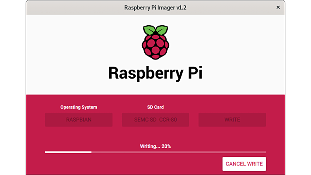The image size is (311, 175).
Task: Click the large 'Raspberry Pi' heading text
Action: (155, 73)
